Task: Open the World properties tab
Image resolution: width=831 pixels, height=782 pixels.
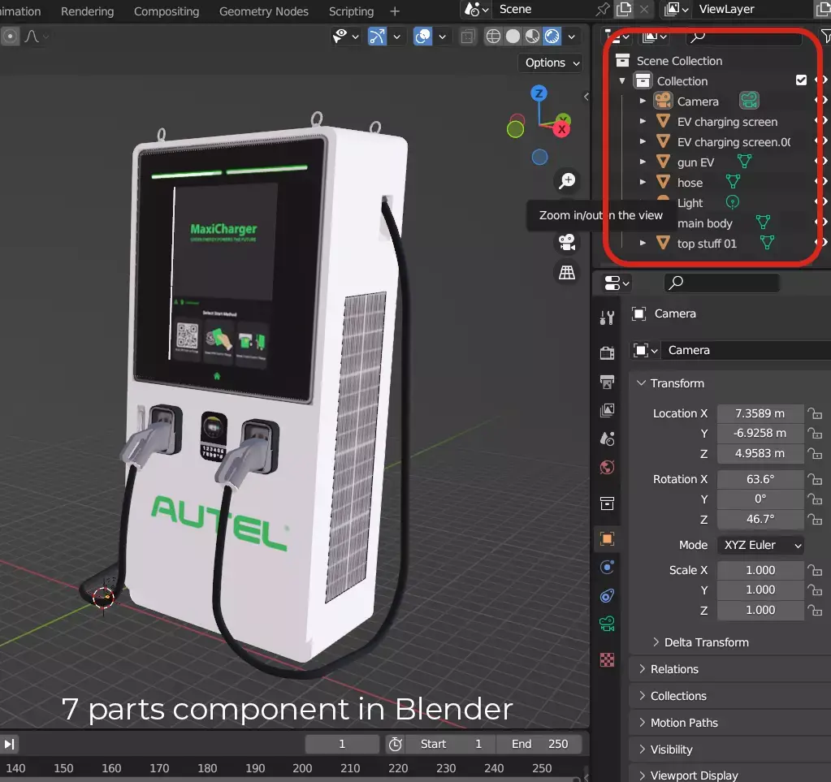Action: (x=607, y=467)
